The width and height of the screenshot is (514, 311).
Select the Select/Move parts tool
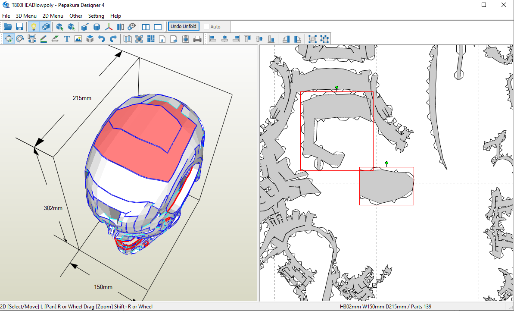(9, 39)
